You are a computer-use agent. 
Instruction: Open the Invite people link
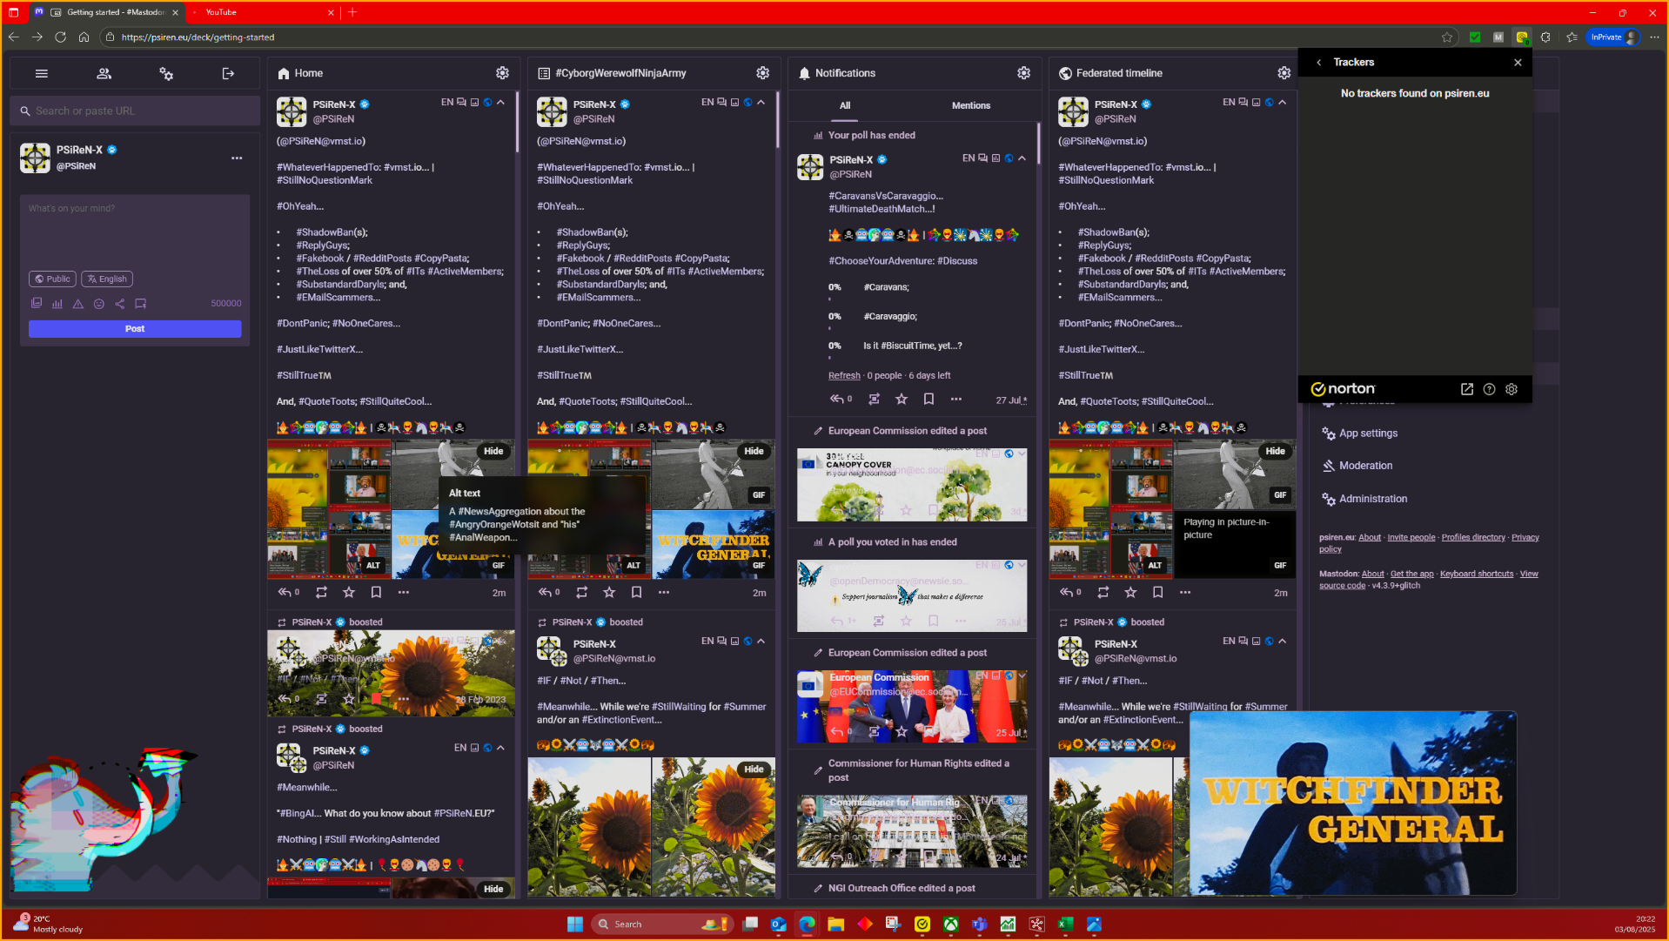click(x=1411, y=538)
